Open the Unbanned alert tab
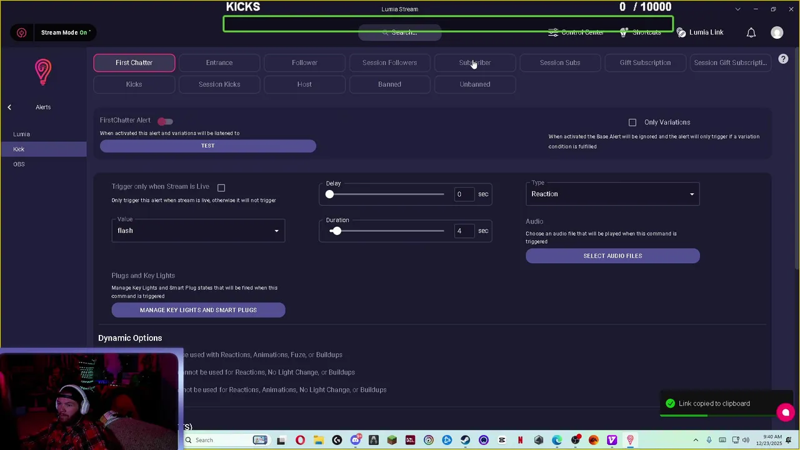800x450 pixels. (x=475, y=84)
